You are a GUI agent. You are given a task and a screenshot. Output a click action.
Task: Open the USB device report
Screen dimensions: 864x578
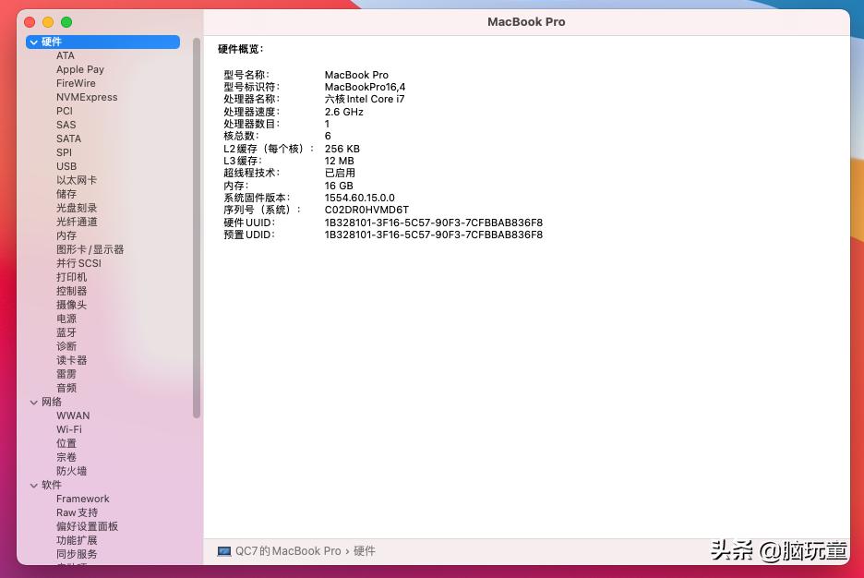66,166
